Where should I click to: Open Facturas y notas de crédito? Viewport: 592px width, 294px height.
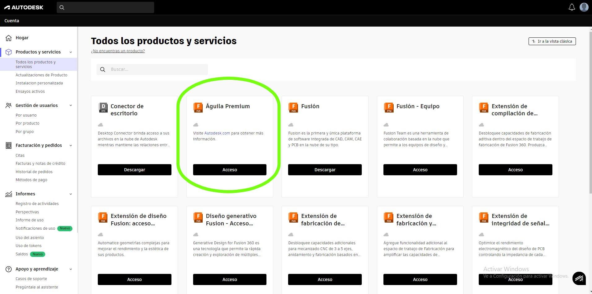[x=41, y=164]
